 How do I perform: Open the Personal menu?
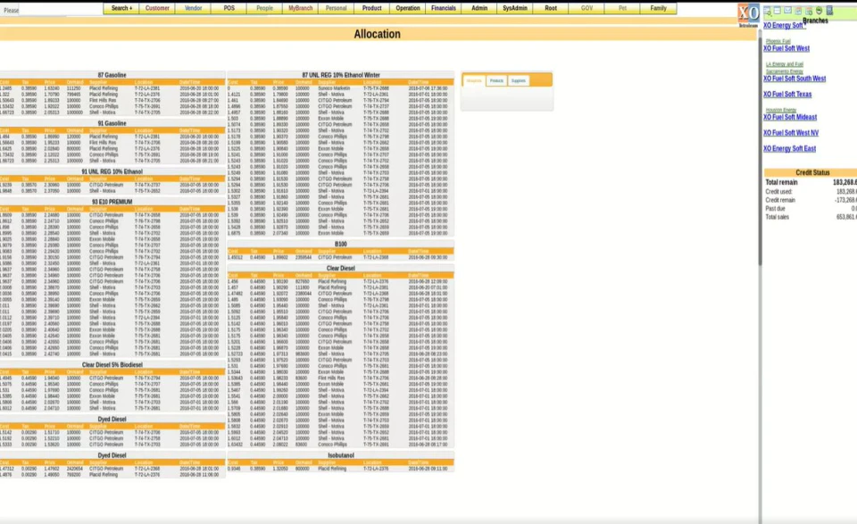click(337, 8)
